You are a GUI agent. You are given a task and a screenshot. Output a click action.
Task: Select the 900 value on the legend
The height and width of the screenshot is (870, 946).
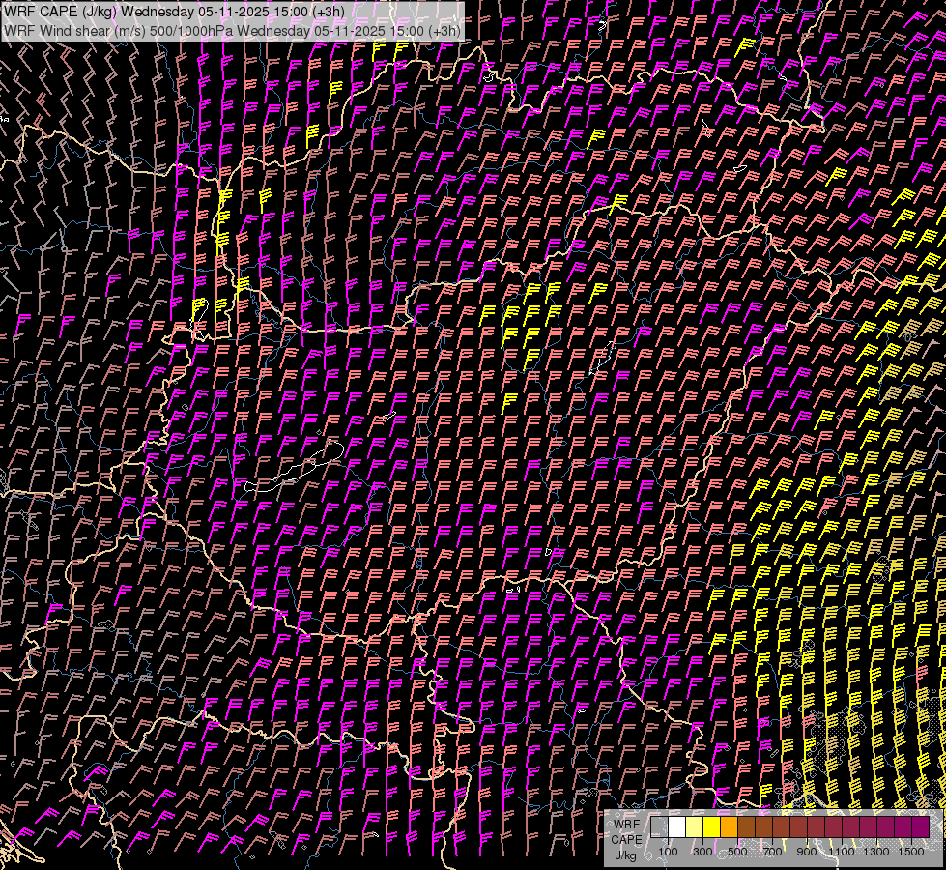[806, 852]
